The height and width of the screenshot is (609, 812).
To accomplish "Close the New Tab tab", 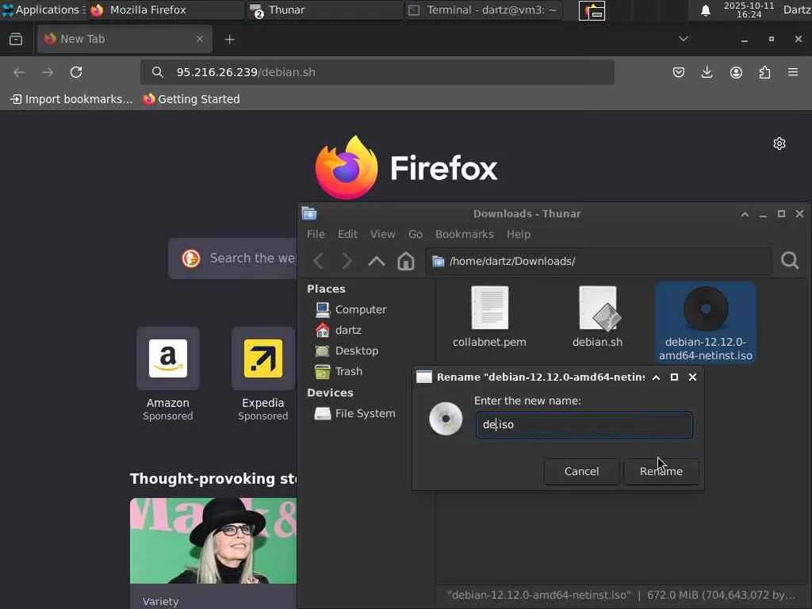I will pyautogui.click(x=199, y=39).
